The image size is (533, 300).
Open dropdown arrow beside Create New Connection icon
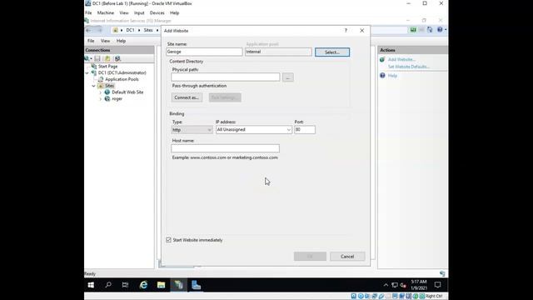pyautogui.click(x=91, y=59)
